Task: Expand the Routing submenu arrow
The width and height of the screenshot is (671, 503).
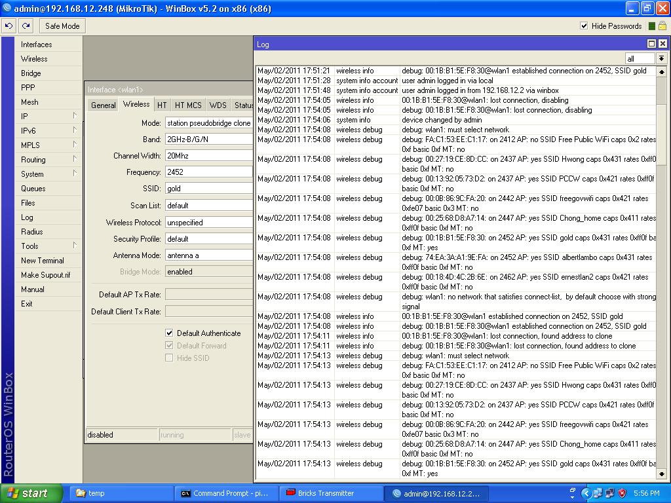Action: tap(75, 159)
